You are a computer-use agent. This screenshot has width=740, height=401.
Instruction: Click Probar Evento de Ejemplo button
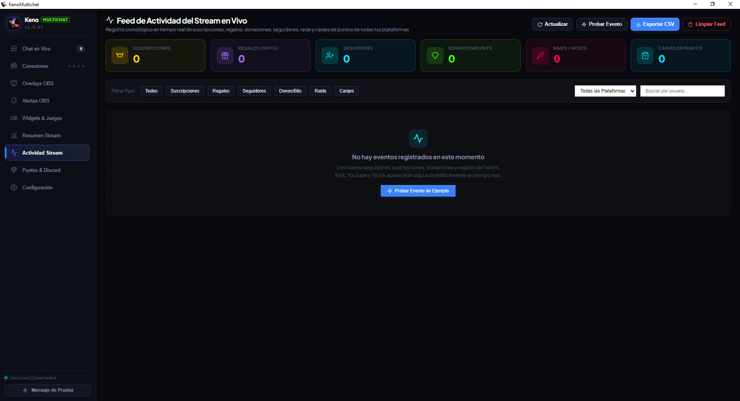tap(418, 191)
